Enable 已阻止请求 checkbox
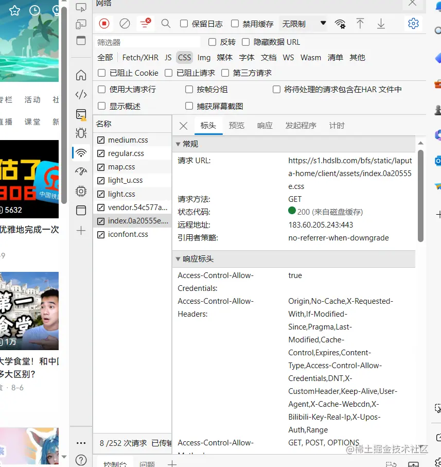The width and height of the screenshot is (441, 467). (x=168, y=73)
